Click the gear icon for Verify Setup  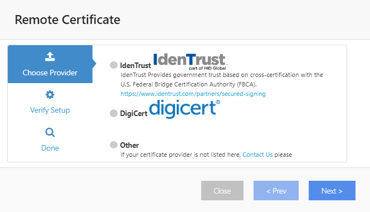click(50, 94)
